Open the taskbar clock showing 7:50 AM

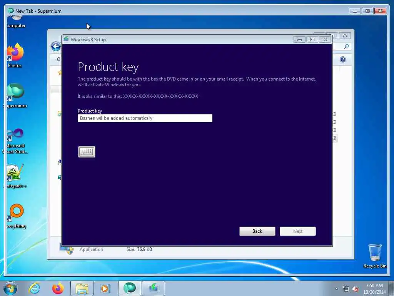pyautogui.click(x=374, y=289)
